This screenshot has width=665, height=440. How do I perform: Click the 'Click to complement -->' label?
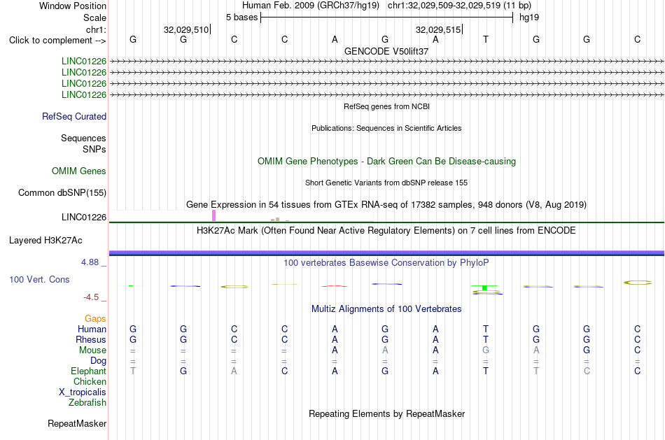tap(57, 41)
